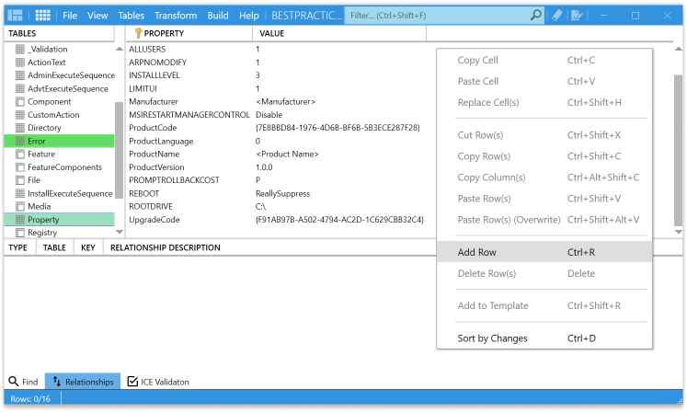Switch to the ICE Validaton tab
The image size is (687, 412).
pos(158,382)
